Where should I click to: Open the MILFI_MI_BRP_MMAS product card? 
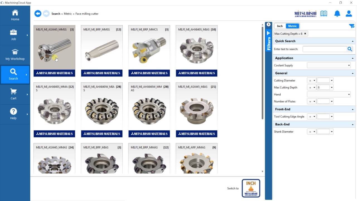tap(149, 158)
